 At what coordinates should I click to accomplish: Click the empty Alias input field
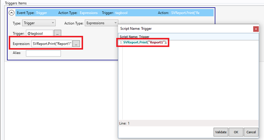pyautogui.click(x=43, y=53)
